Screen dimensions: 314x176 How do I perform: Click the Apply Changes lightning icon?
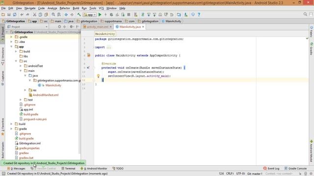pos(105,15)
